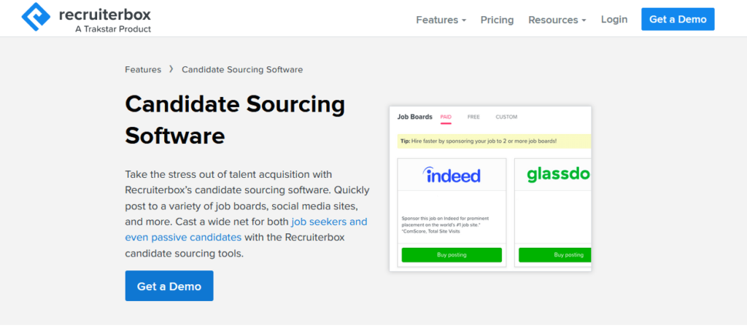
Task: Open the Resources dropdown menu
Action: click(557, 20)
